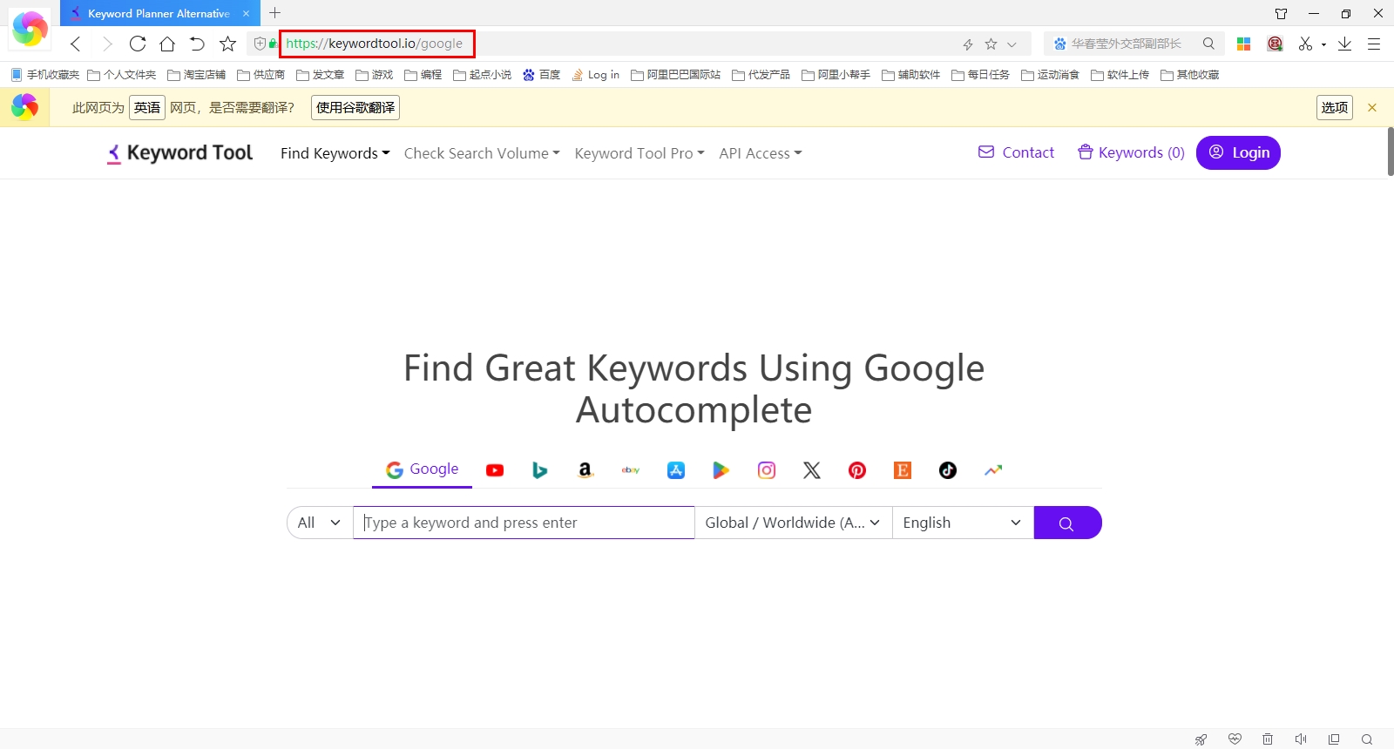
Task: Select the Pinterest keyword source icon
Action: pyautogui.click(x=857, y=470)
